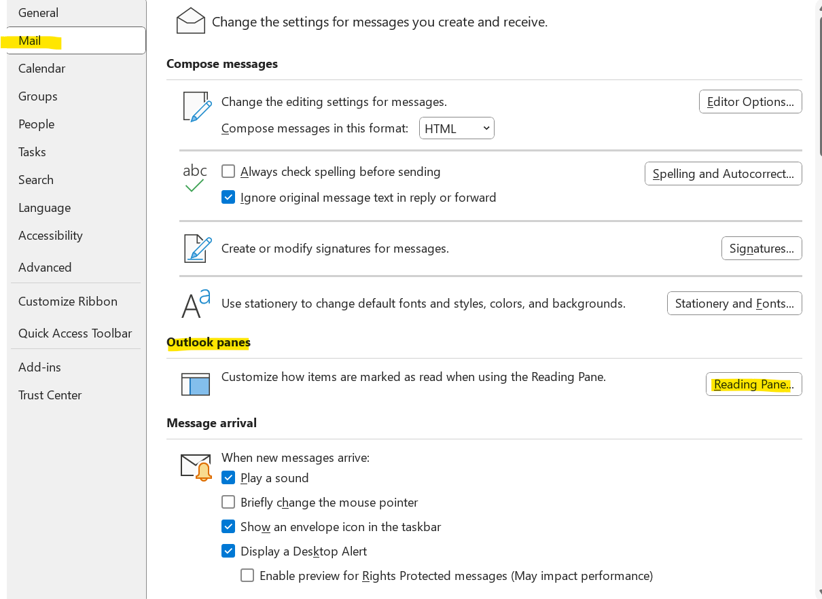Click the envelope icon beside the settings header
The image size is (822, 599).
[190, 22]
